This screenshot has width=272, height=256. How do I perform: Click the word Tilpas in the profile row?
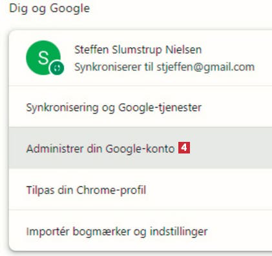tap(40, 190)
